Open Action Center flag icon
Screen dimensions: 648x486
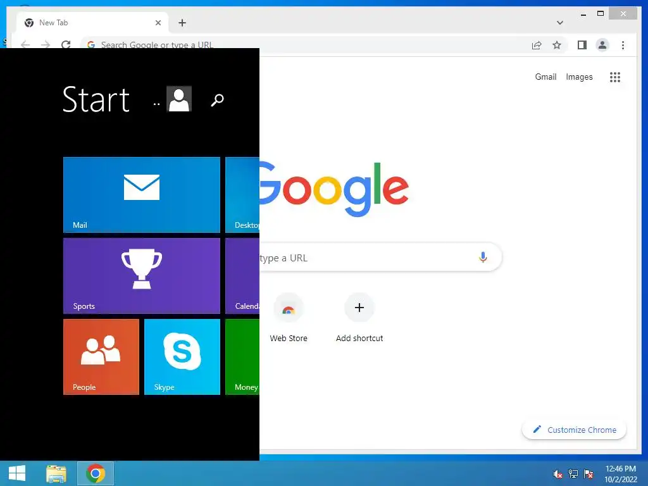(589, 474)
